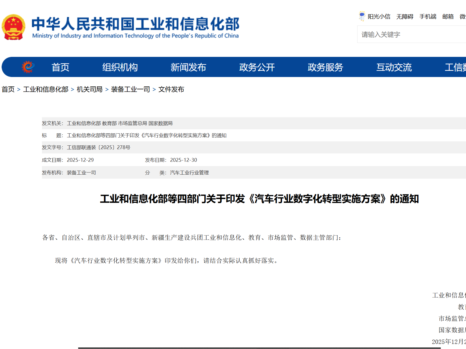Open 新闻发布 menu
The height and width of the screenshot is (349, 466).
coord(189,67)
